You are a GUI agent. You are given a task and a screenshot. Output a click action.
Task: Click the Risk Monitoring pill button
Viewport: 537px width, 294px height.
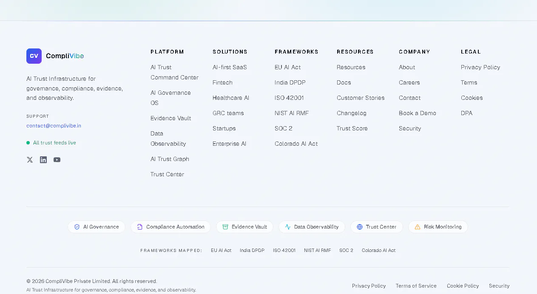(x=438, y=227)
